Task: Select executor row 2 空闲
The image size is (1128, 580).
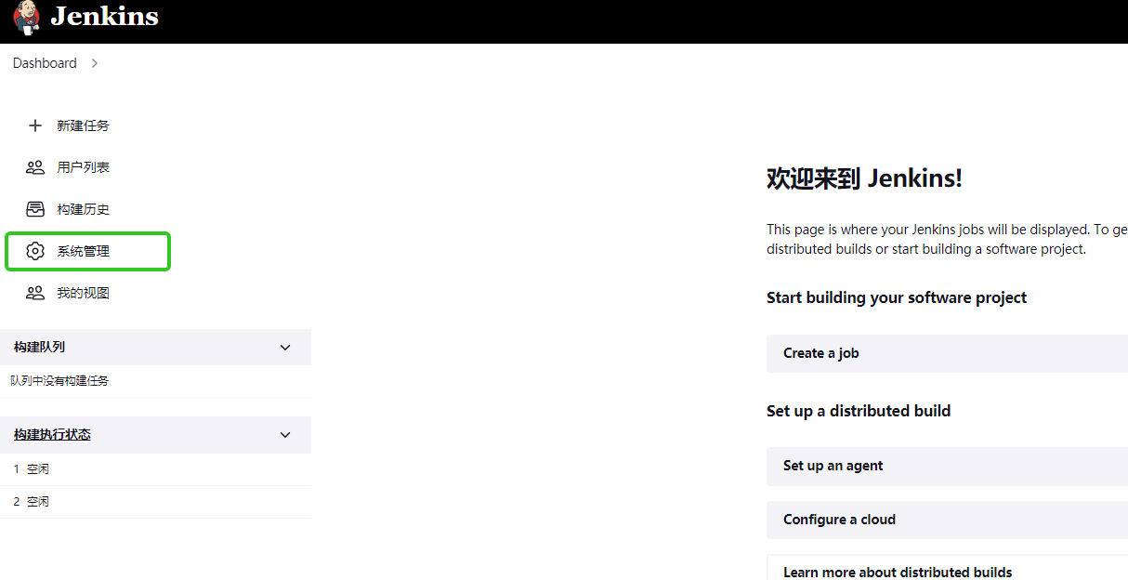Action: (x=155, y=502)
